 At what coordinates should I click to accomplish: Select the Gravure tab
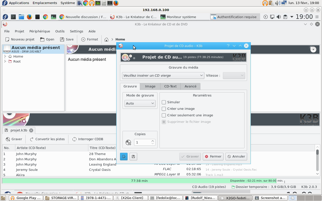[x=130, y=86]
